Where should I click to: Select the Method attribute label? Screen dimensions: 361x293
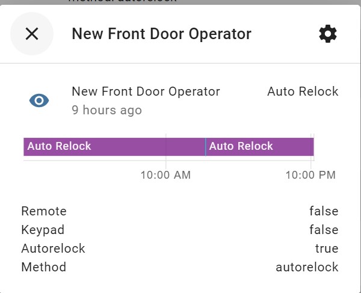pos(43,267)
